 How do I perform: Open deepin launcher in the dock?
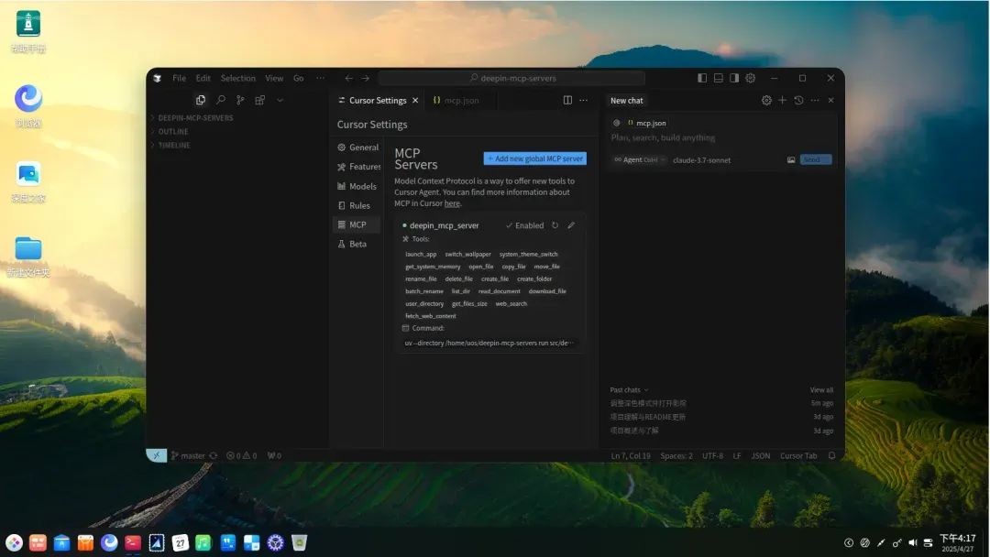pyautogui.click(x=14, y=542)
